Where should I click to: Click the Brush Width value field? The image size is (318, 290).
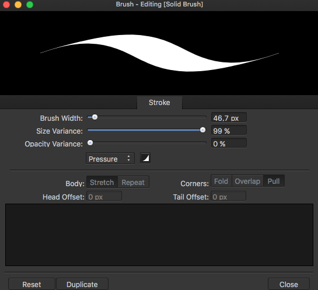(x=229, y=118)
